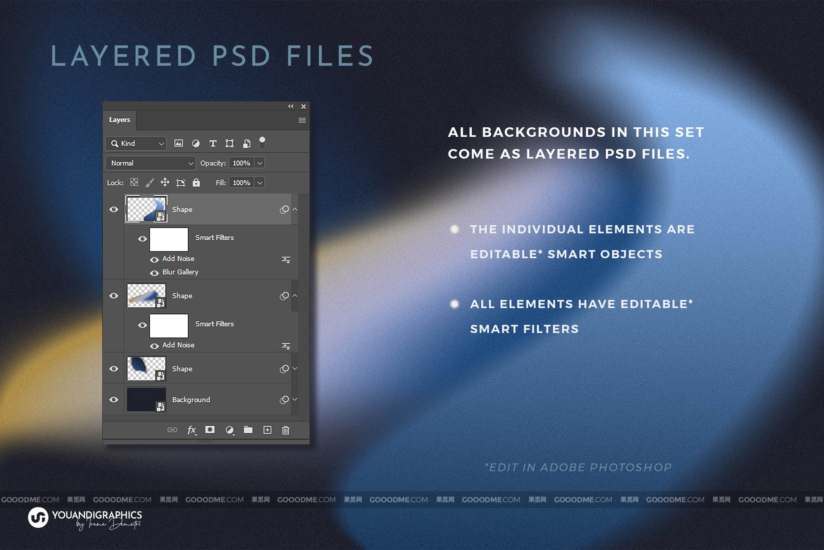The height and width of the screenshot is (550, 824).
Task: Hide the Background layer
Action: pos(114,400)
